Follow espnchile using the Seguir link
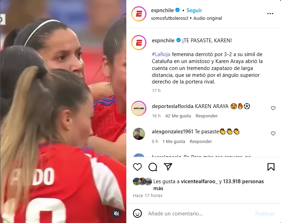The image size is (281, 223). click(194, 10)
